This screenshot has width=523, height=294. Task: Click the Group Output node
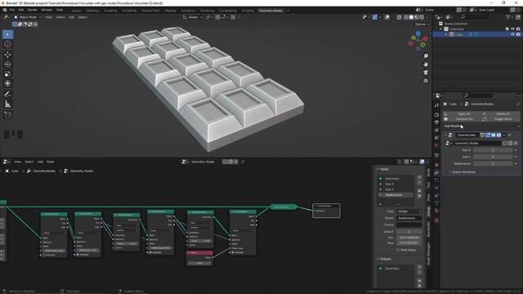[326, 211]
